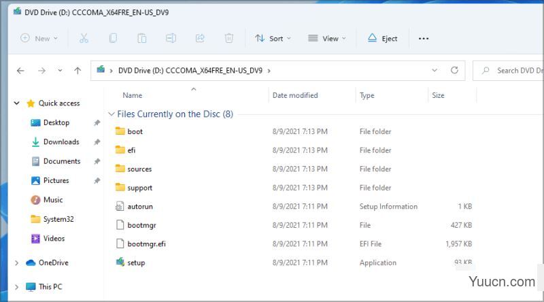
Task: Eject the DVD drive
Action: click(x=382, y=39)
